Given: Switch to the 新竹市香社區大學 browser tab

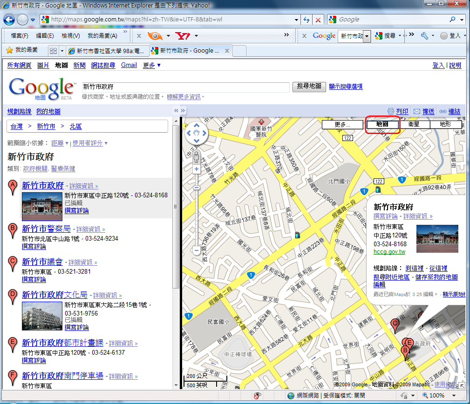Looking at the screenshot, I should [107, 51].
